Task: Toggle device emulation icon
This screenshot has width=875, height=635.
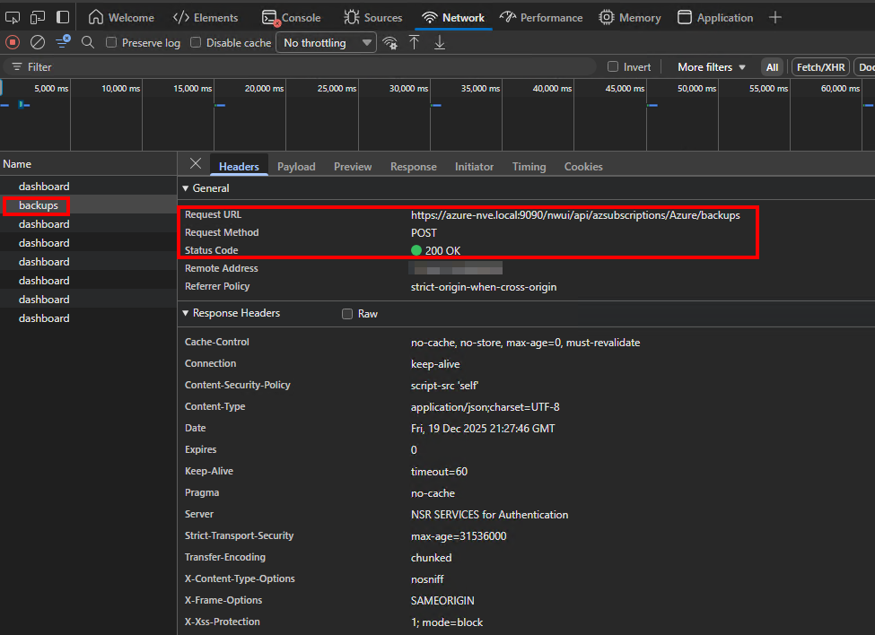Action: pyautogui.click(x=38, y=17)
